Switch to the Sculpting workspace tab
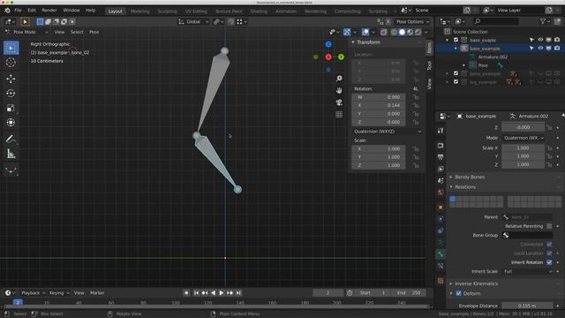The image size is (565, 318). (x=167, y=11)
